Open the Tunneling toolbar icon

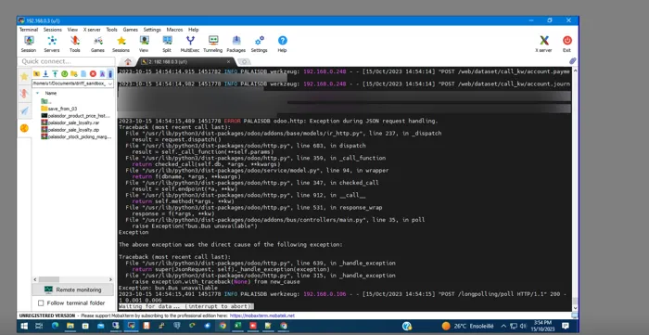pyautogui.click(x=212, y=44)
